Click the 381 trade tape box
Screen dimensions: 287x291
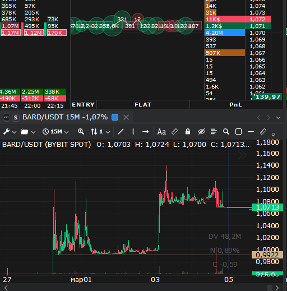click(130, 26)
